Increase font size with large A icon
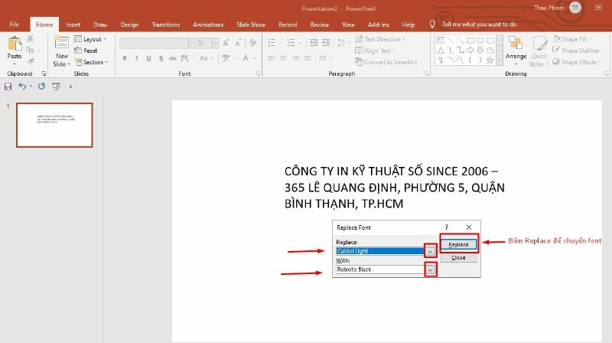This screenshot has height=343, width=612. point(226,43)
